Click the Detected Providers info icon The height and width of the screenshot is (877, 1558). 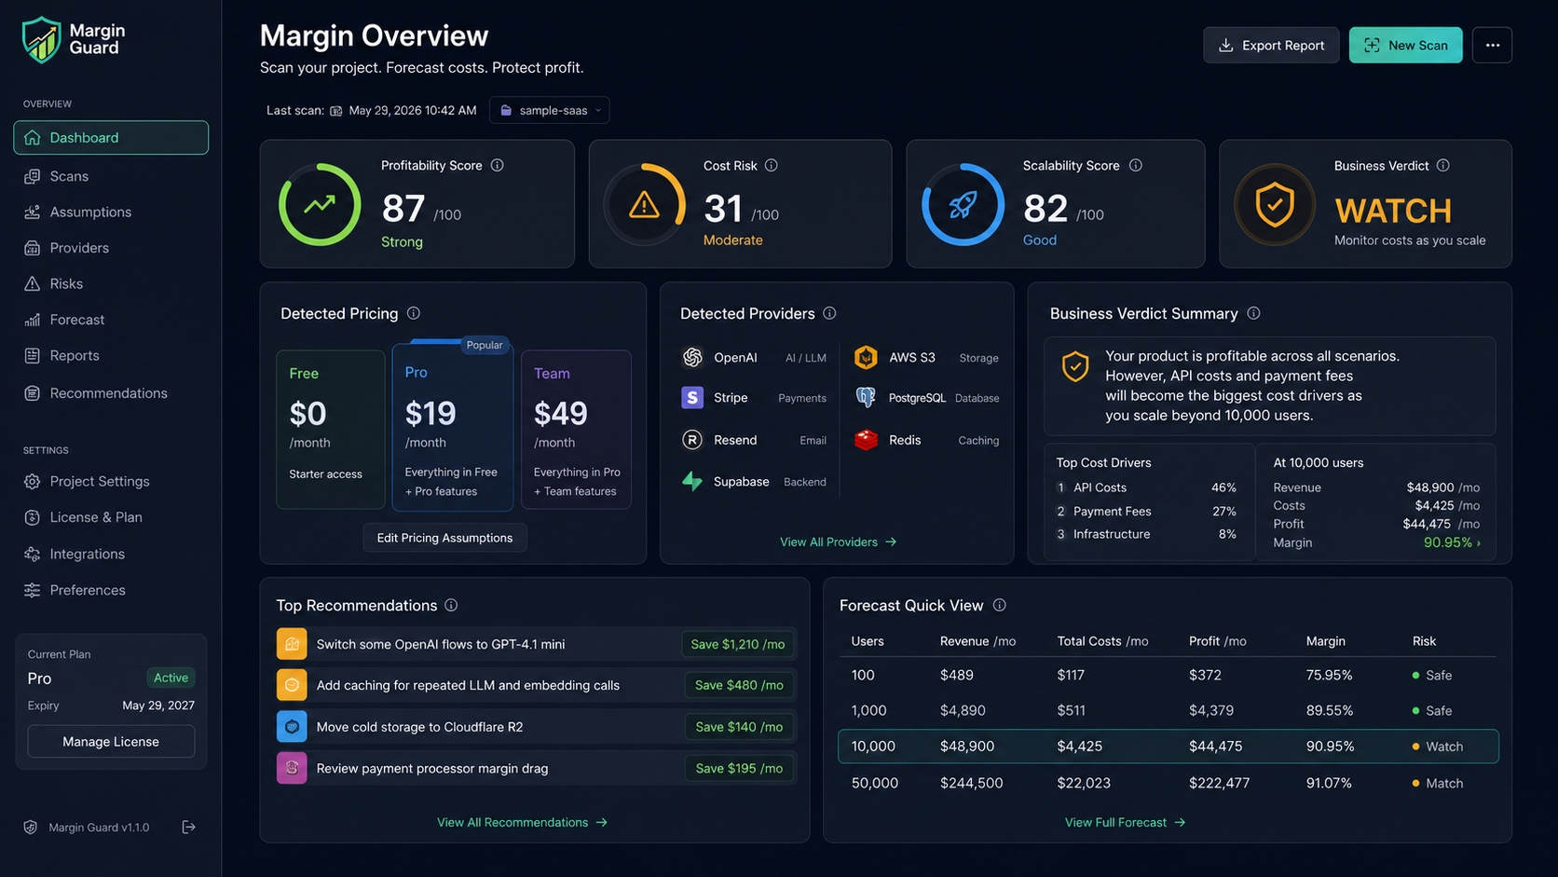pos(829,313)
